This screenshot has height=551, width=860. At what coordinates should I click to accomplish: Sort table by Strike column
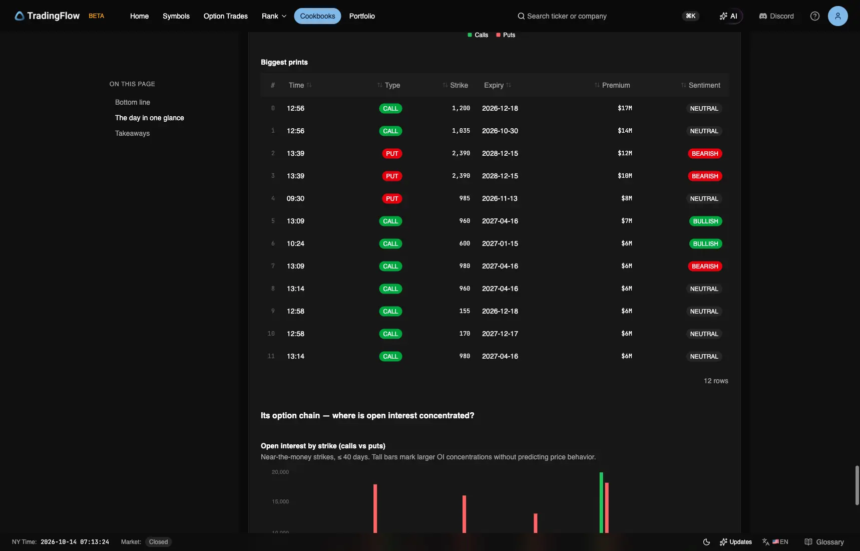tap(455, 85)
